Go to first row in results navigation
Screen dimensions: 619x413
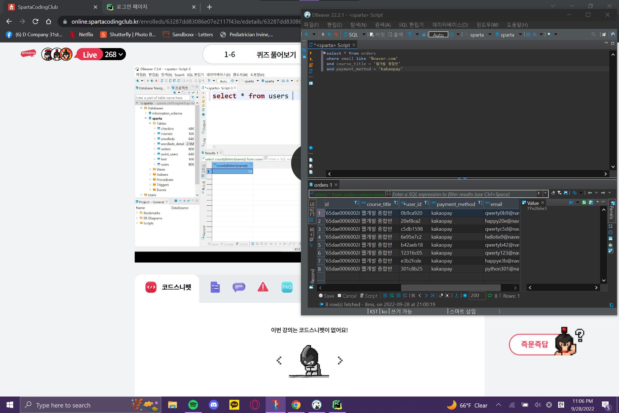pos(413,296)
